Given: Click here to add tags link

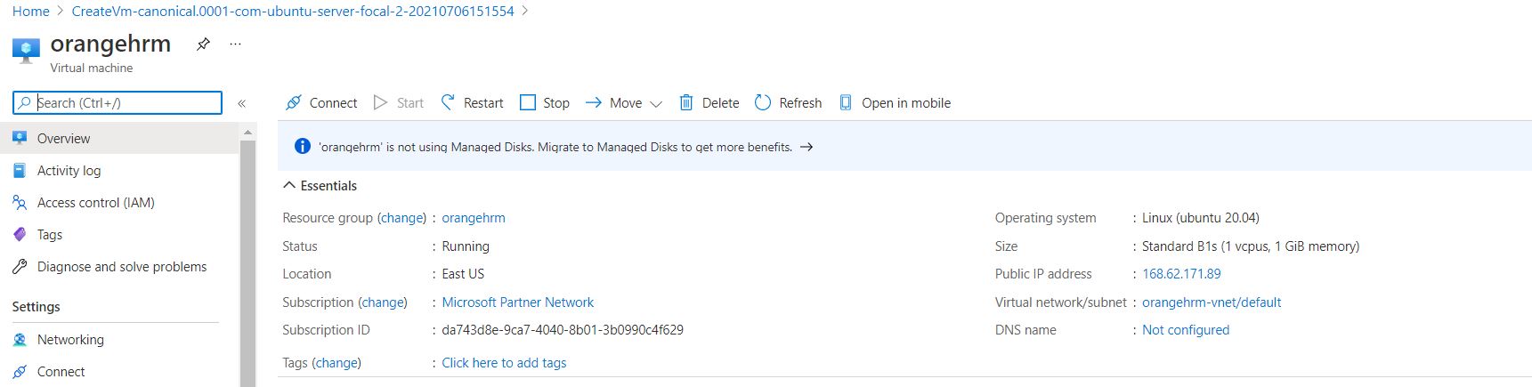Looking at the screenshot, I should [504, 363].
